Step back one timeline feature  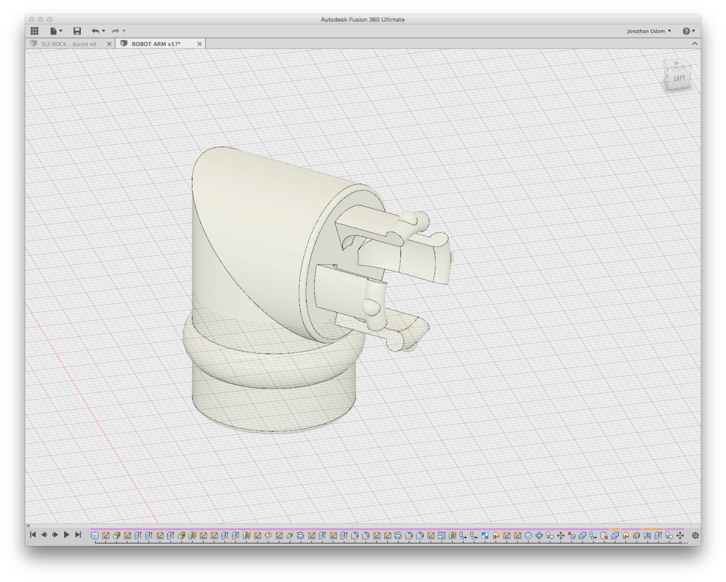(x=44, y=535)
